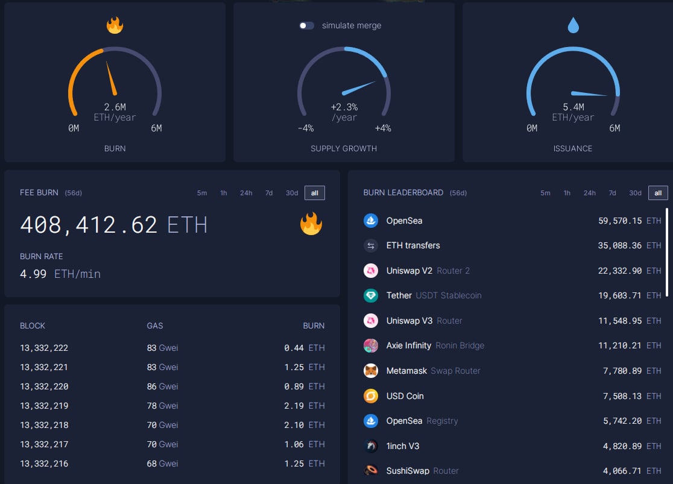This screenshot has height=484, width=673.
Task: Click the USD Coin leaderboard name
Action: [x=405, y=396]
